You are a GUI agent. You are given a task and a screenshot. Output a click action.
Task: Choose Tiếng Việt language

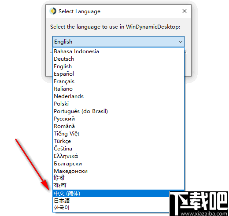pyautogui.click(x=118, y=134)
